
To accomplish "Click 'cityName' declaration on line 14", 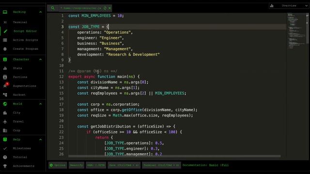I will 99,87.
